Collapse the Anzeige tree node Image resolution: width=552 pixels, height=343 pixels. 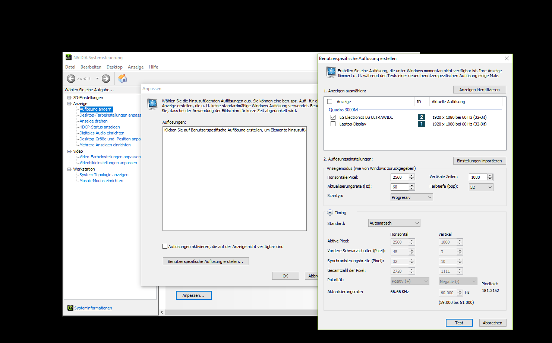coord(69,104)
